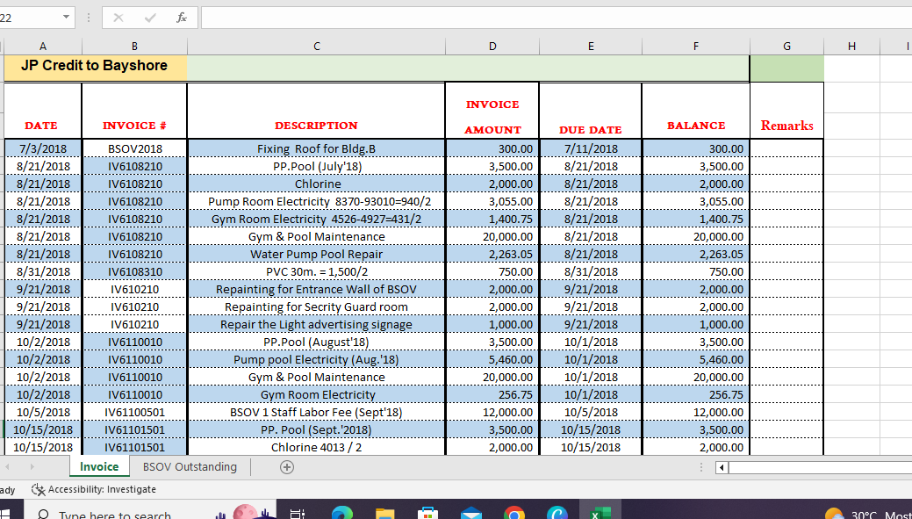The height and width of the screenshot is (519, 912).
Task: Click the previous sheet navigation arrow
Action: [x=7, y=466]
